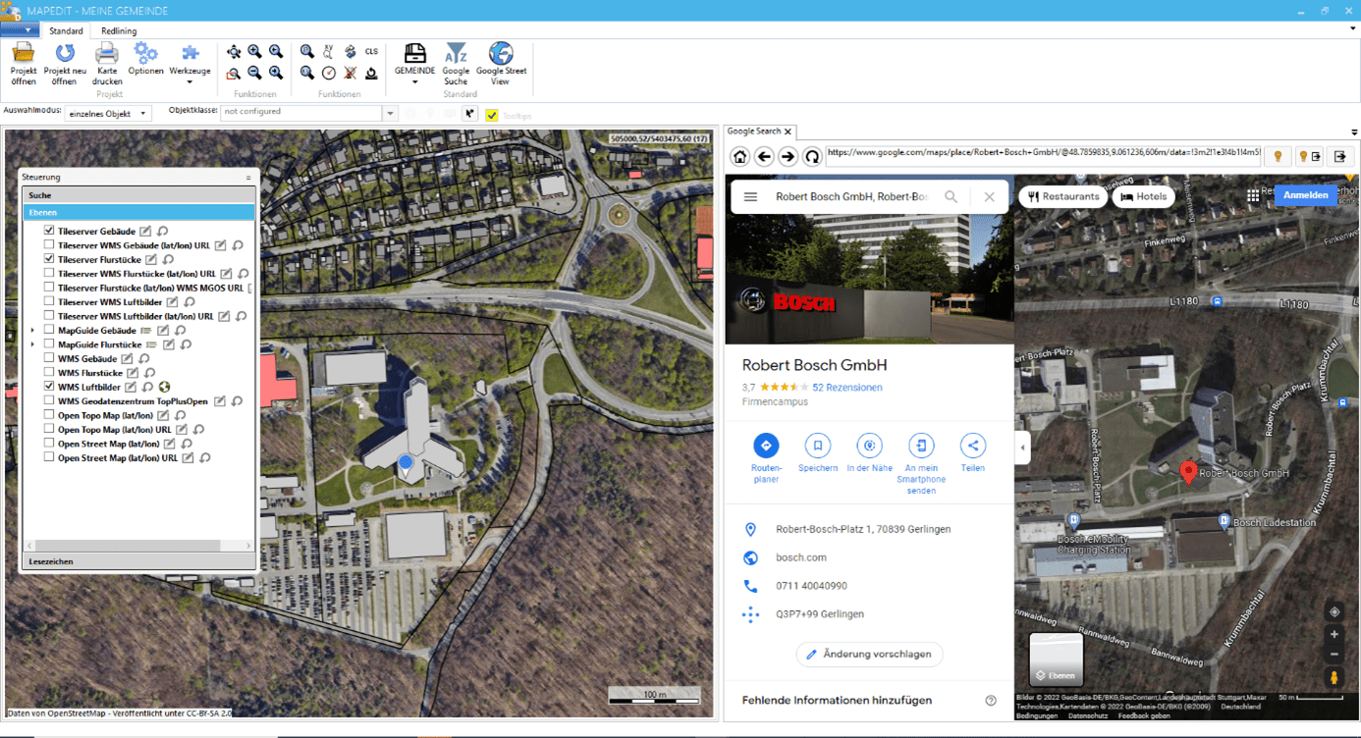Expand the MapGuide Flurstücke tree node

[32, 344]
